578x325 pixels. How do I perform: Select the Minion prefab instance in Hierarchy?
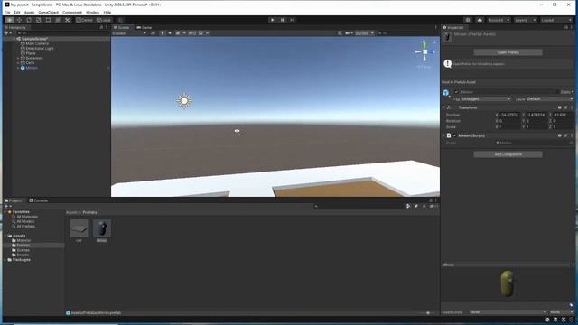(x=32, y=68)
